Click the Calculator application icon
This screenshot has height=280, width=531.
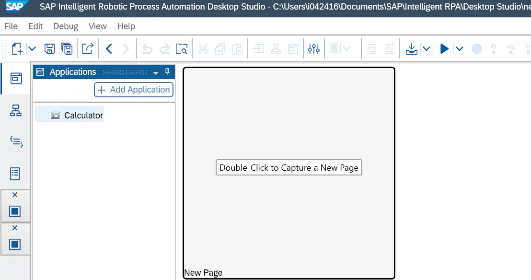tap(55, 115)
